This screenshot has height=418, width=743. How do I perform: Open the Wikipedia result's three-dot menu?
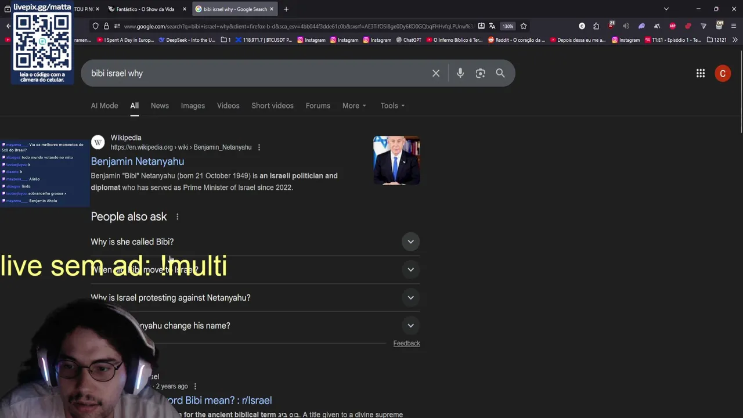(259, 147)
